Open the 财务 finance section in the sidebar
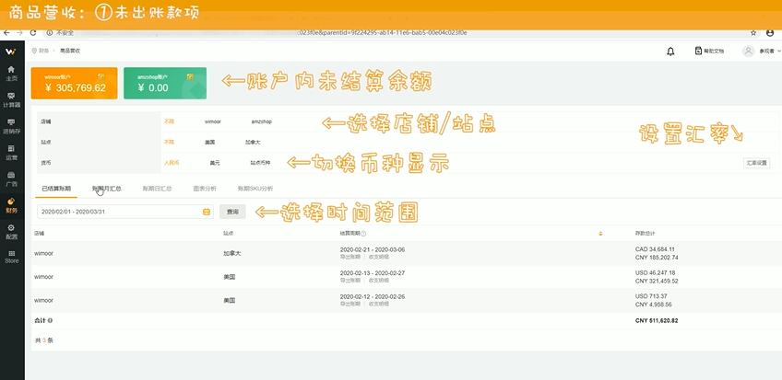This screenshot has width=782, height=380. click(11, 205)
